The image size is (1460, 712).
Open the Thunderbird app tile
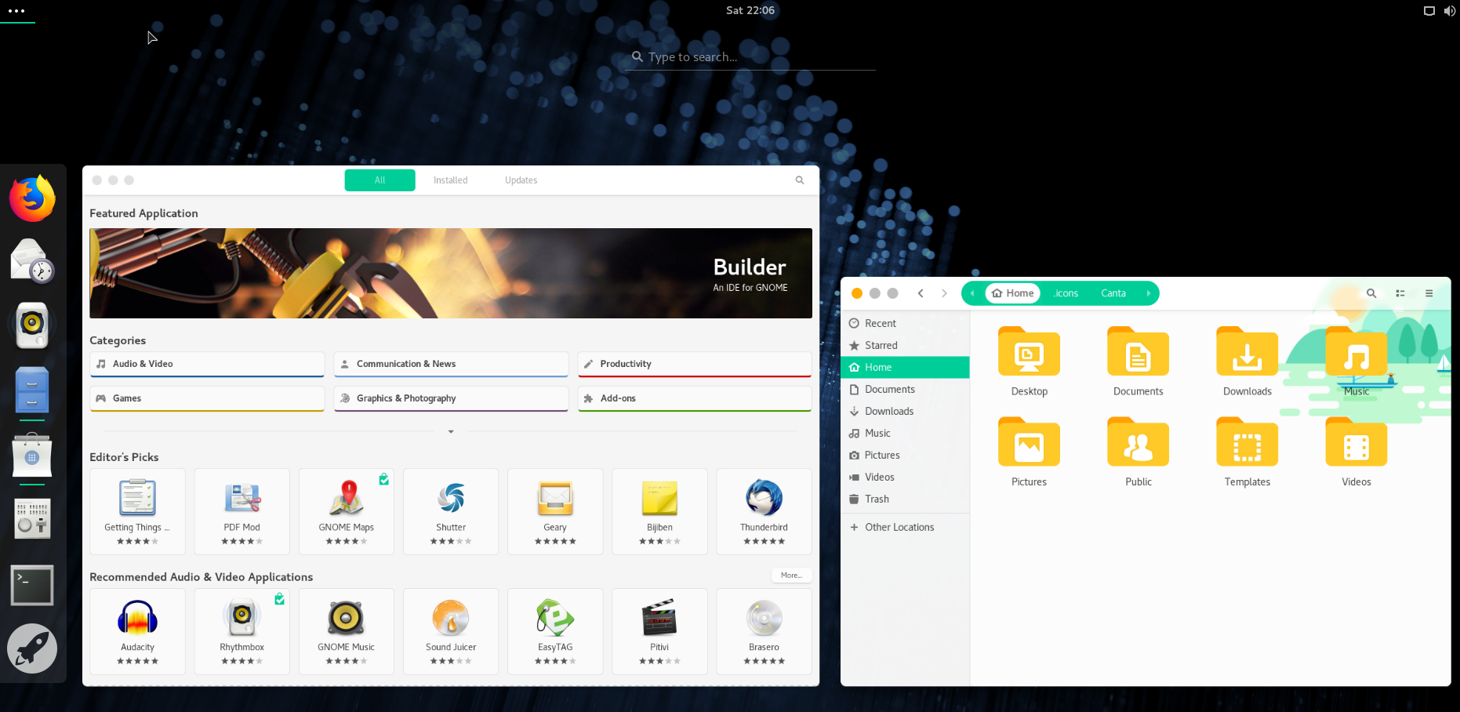click(764, 511)
